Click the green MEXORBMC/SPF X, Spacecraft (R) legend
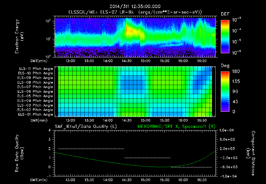Image resolution: width=266 pixels, height=184 pixels. coord(176,127)
